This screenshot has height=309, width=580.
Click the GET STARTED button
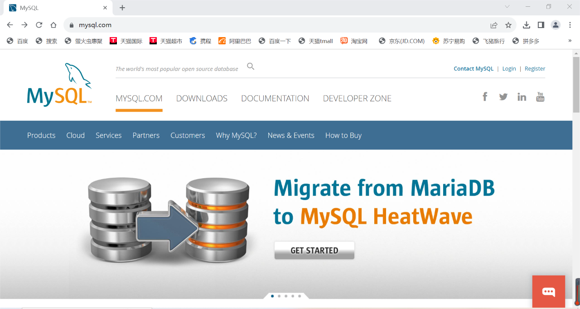(314, 250)
